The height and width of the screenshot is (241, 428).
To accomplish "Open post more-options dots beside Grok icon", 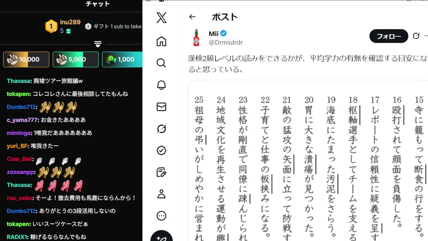I will pos(426,36).
